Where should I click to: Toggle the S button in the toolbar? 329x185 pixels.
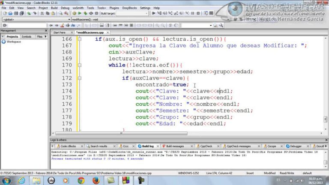170,25
